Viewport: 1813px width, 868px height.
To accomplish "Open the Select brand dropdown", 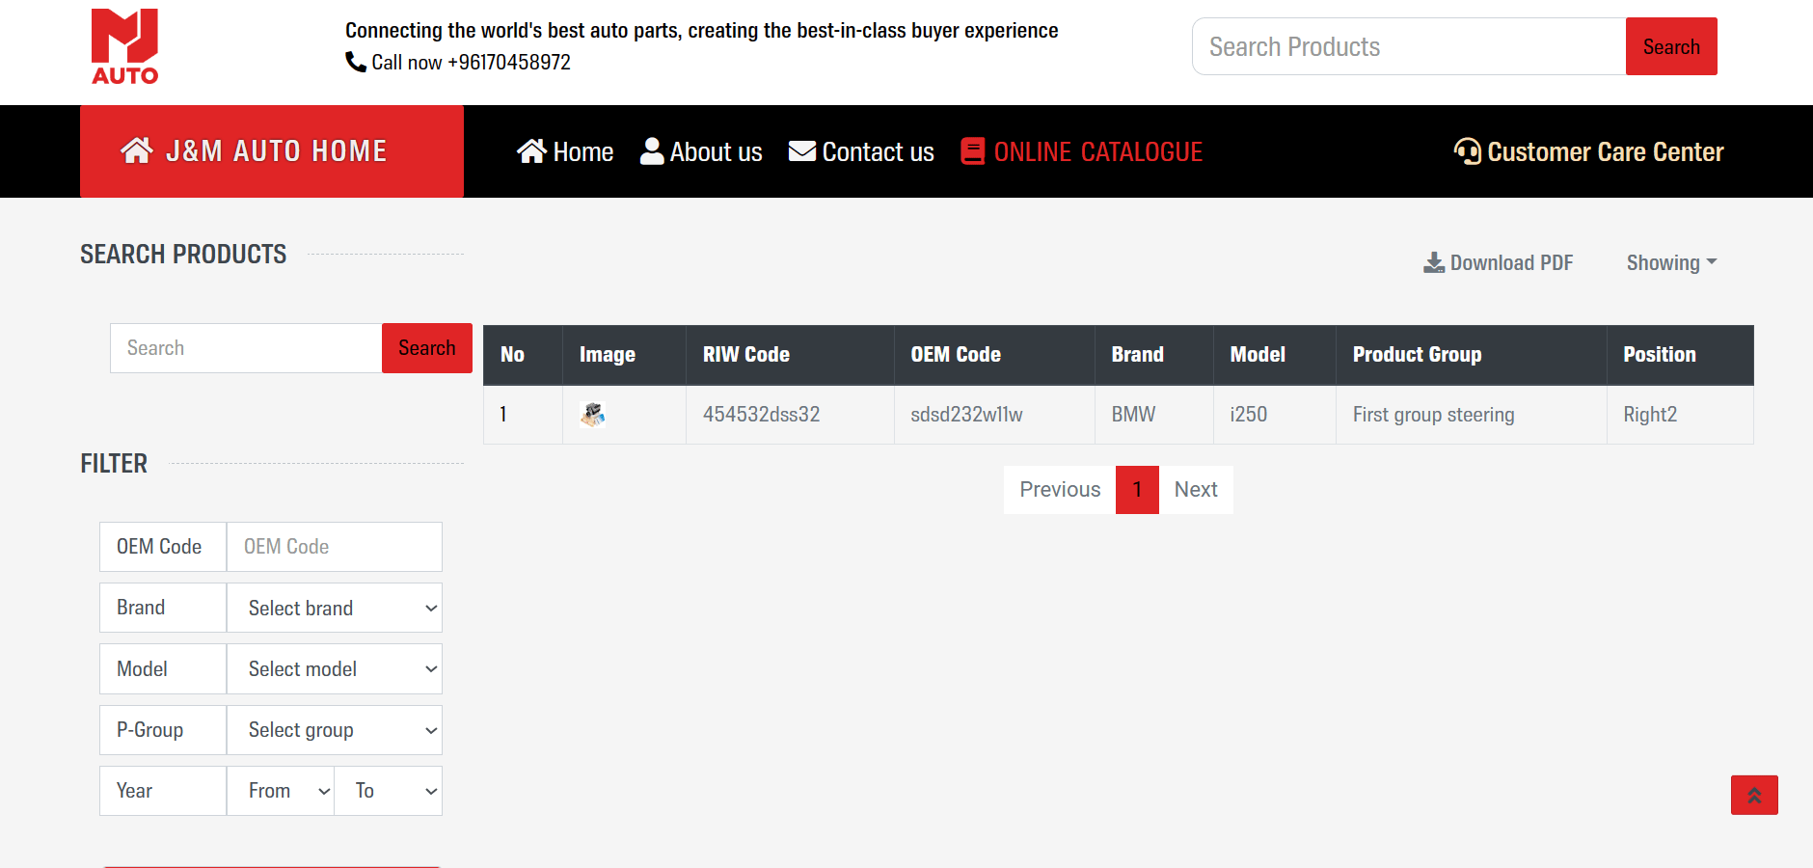I will (334, 608).
